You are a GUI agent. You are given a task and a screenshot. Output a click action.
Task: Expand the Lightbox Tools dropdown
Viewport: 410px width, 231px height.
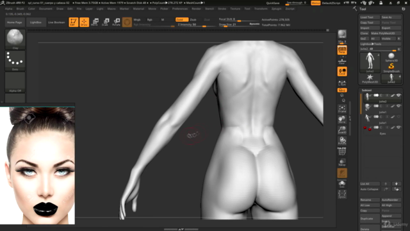(381, 44)
